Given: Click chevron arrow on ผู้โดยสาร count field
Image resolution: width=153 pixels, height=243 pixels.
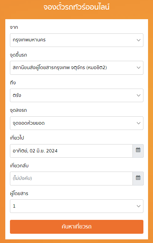Looking at the screenshot, I should coord(138,206).
